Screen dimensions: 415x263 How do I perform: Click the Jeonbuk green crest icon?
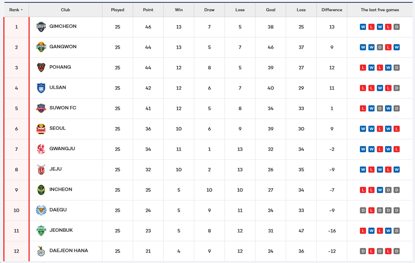[x=41, y=231]
